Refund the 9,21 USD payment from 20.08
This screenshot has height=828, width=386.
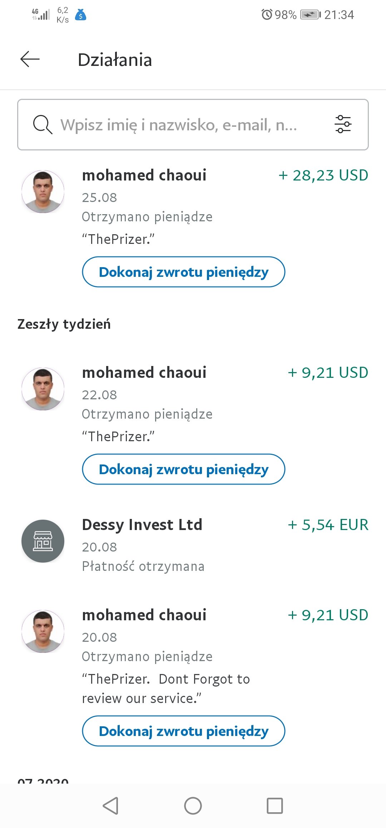[184, 731]
